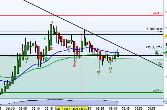This screenshot has height=110, width=167.
Task: Click the last green candle near 09:42
Action: [118, 54]
